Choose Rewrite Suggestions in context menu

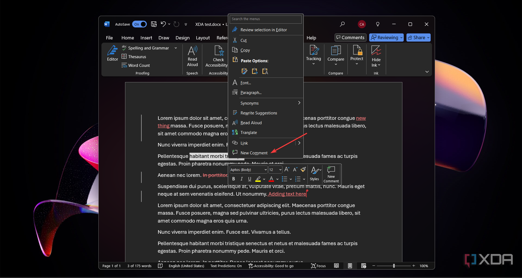(x=266, y=113)
